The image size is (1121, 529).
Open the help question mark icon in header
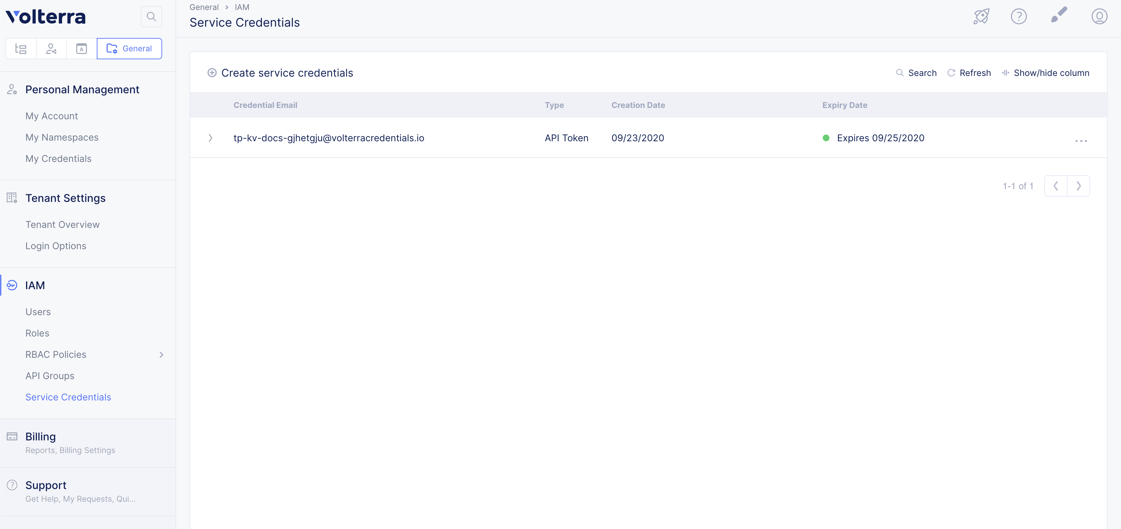pos(1018,17)
